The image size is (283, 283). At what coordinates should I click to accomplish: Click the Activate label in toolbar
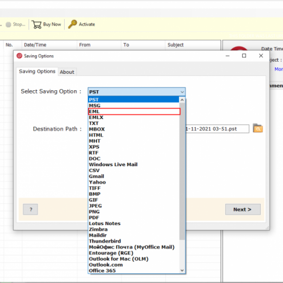[87, 24]
